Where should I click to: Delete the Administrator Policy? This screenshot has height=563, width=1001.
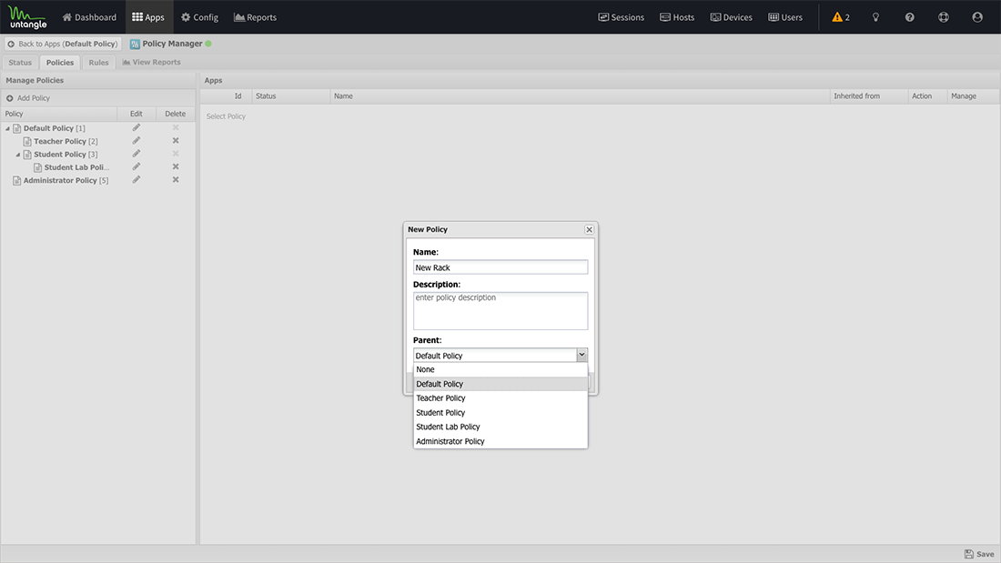(x=176, y=180)
